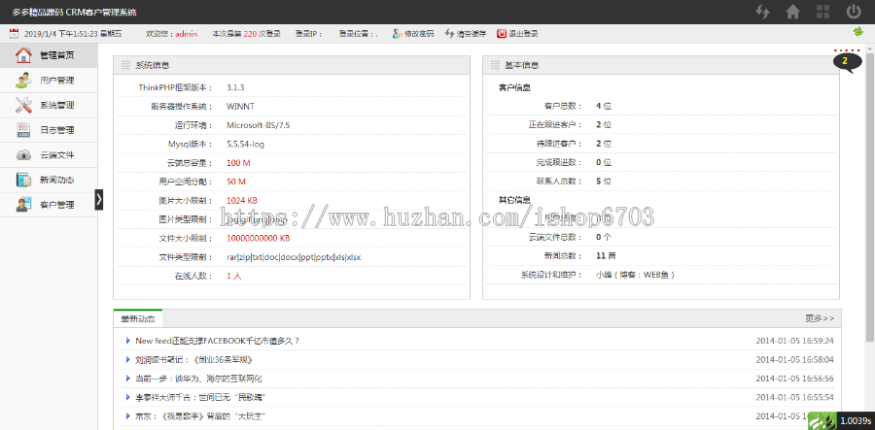Click the 在线人数 value 1 人
The height and width of the screenshot is (430, 875).
[x=233, y=276]
